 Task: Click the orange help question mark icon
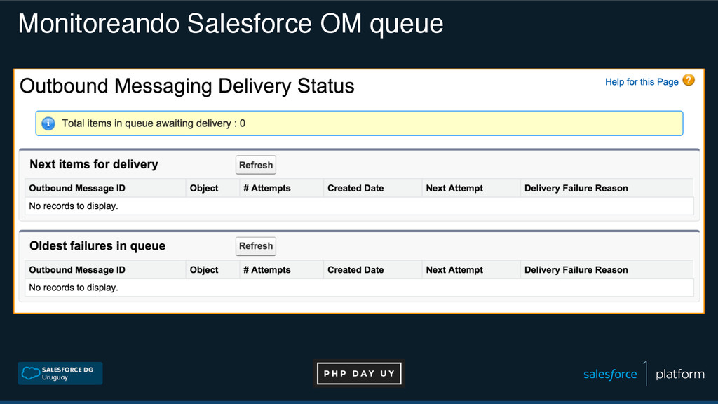coord(689,81)
